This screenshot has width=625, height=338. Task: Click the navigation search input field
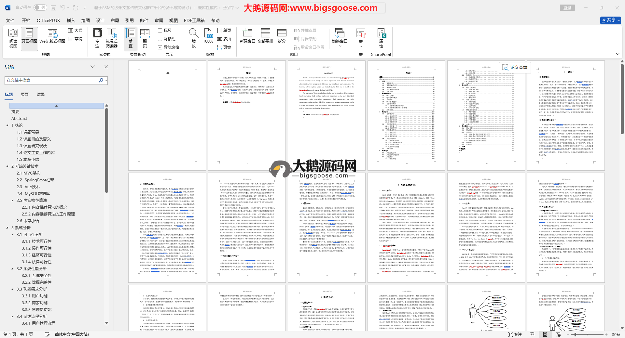52,80
